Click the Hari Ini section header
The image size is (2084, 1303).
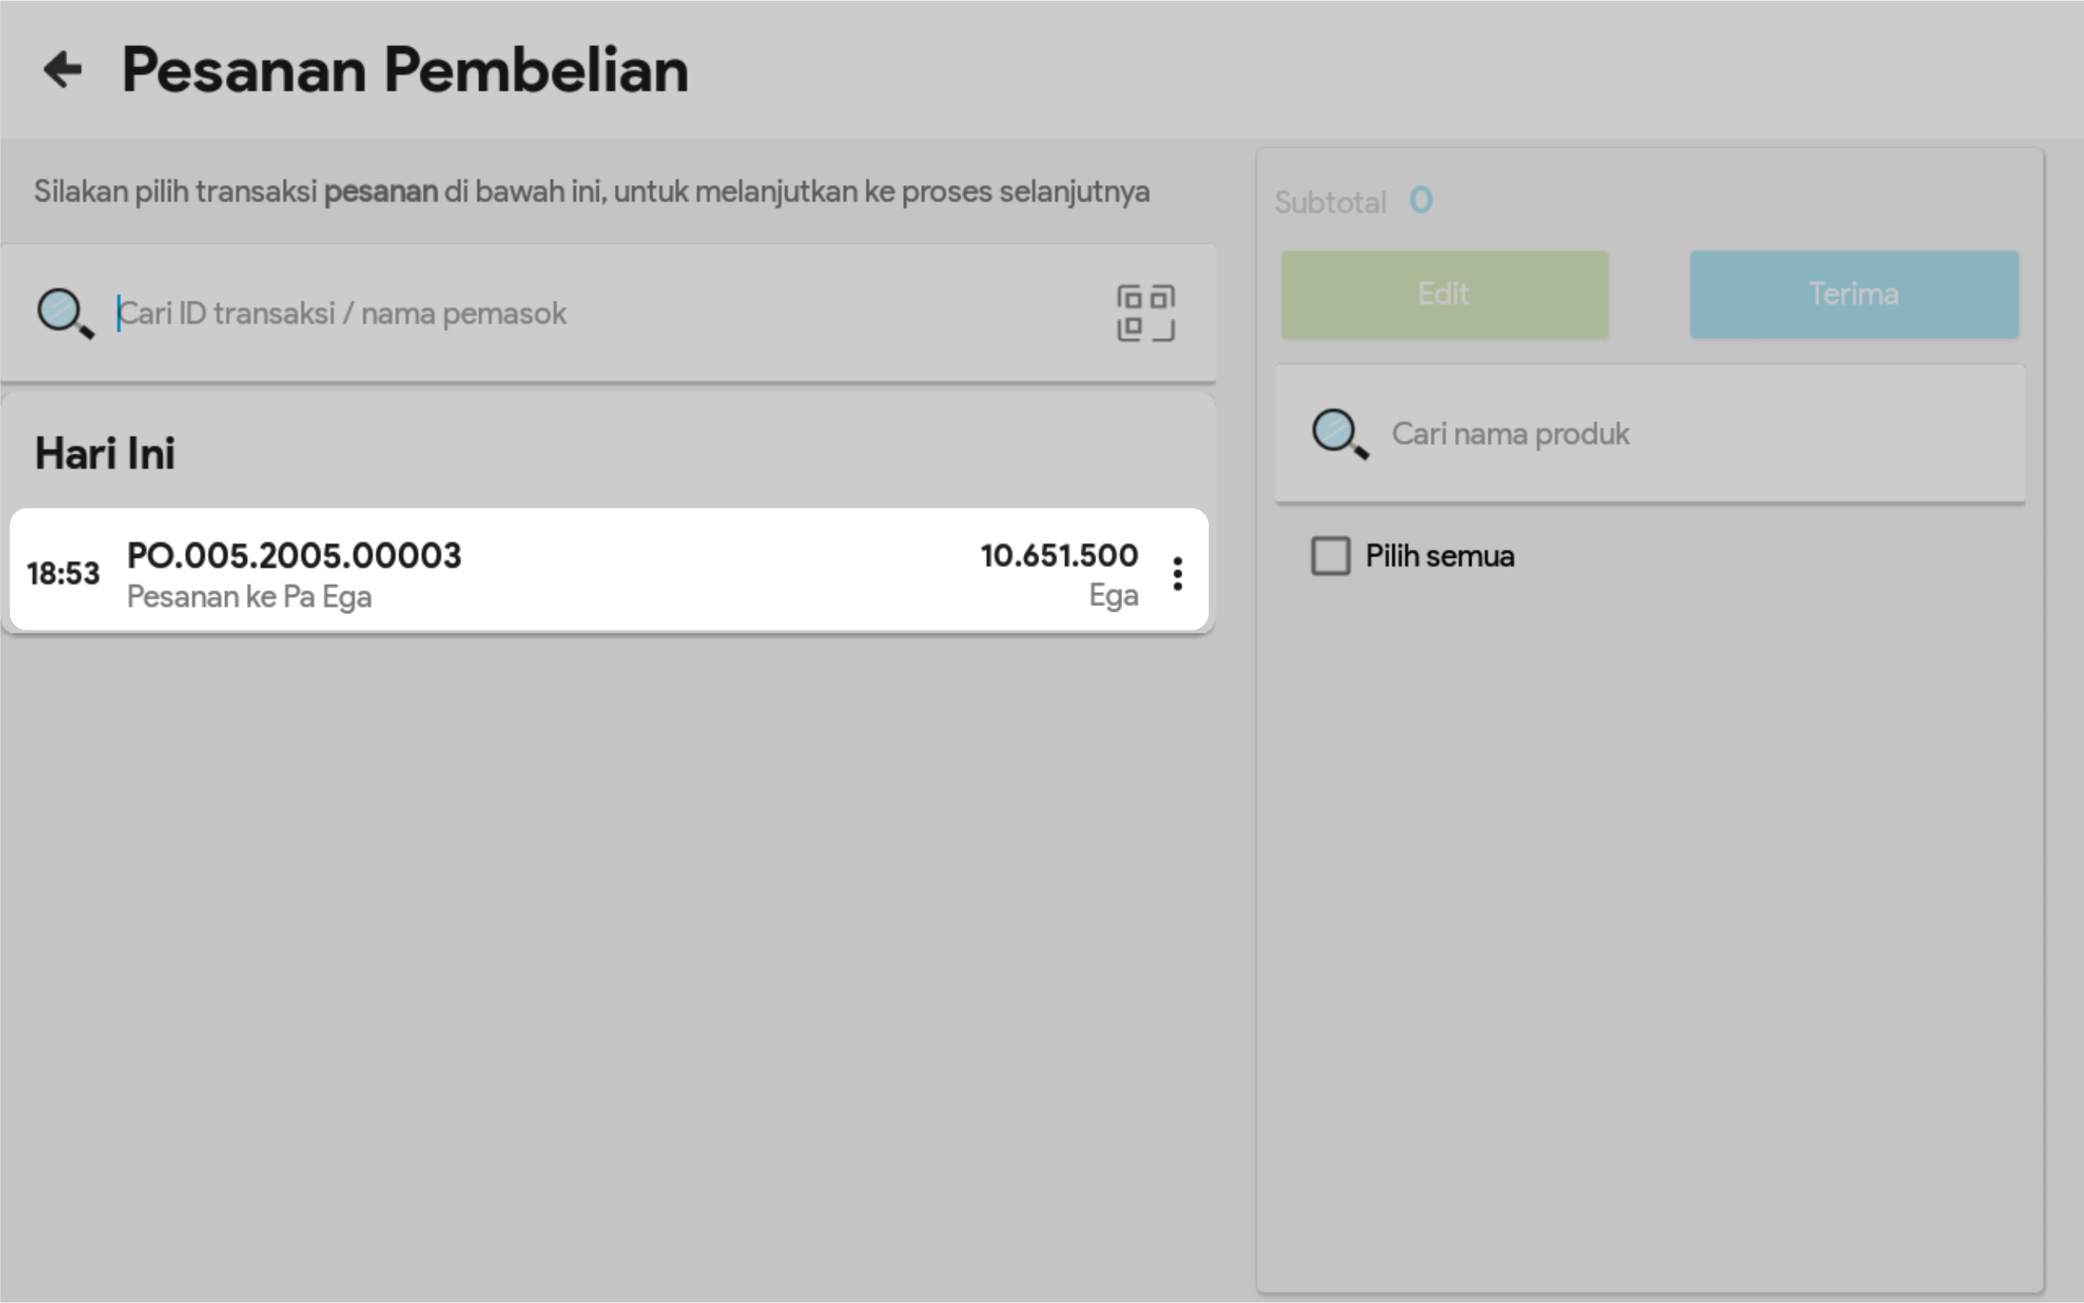pyautogui.click(x=105, y=454)
